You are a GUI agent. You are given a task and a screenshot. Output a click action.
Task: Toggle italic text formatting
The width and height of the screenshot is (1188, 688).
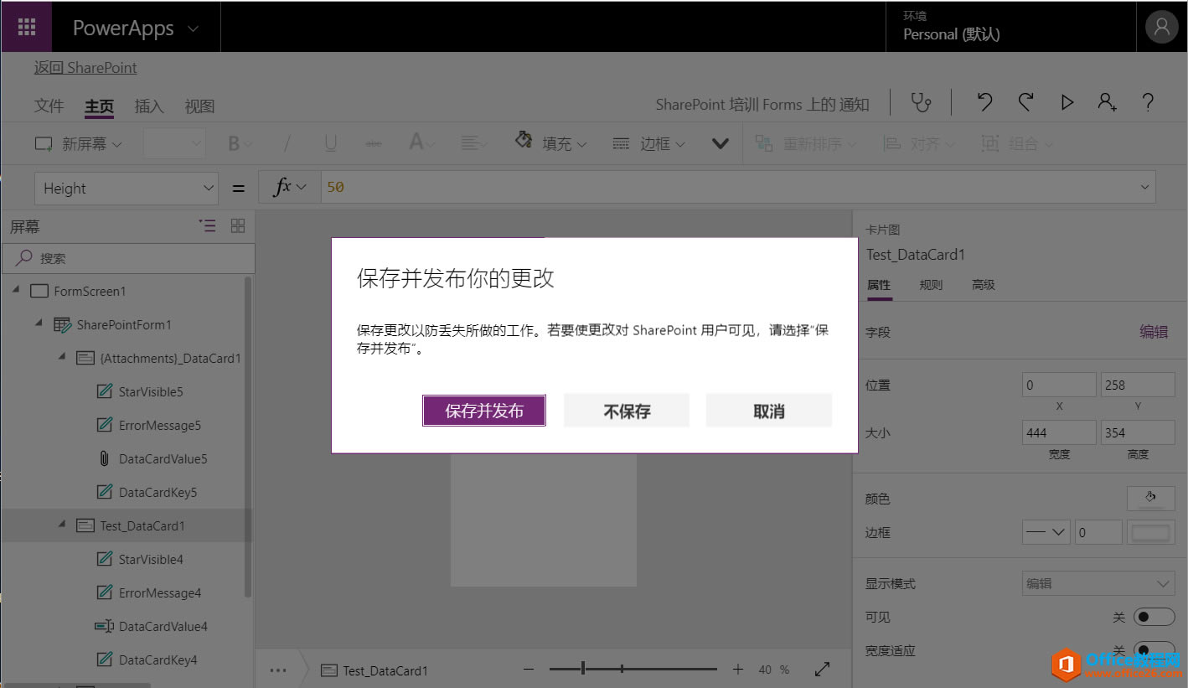click(287, 144)
